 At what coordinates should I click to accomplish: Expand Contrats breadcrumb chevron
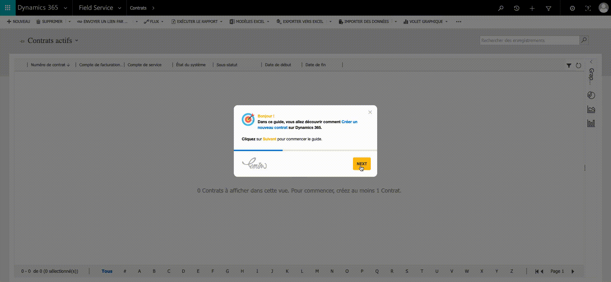coord(153,8)
